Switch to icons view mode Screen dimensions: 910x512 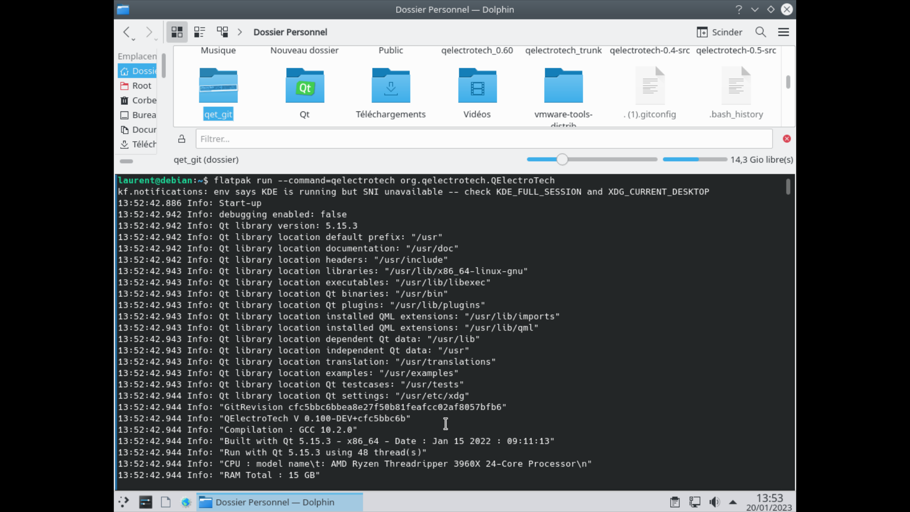click(177, 32)
